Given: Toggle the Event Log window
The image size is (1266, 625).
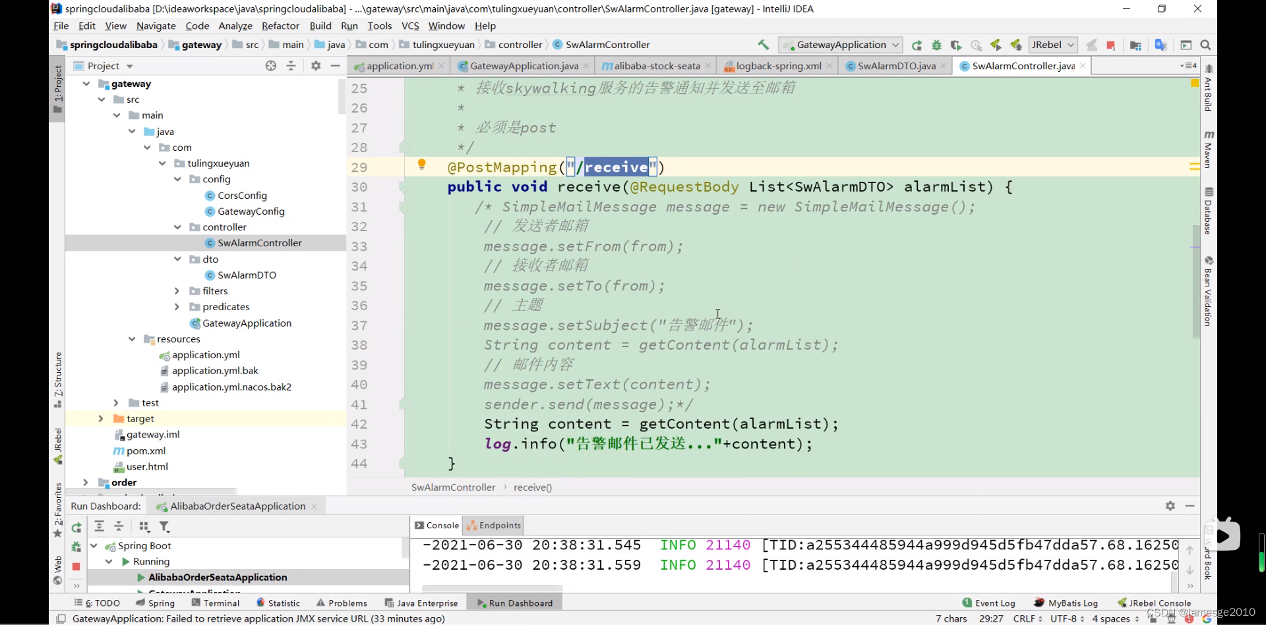Looking at the screenshot, I should click(989, 603).
